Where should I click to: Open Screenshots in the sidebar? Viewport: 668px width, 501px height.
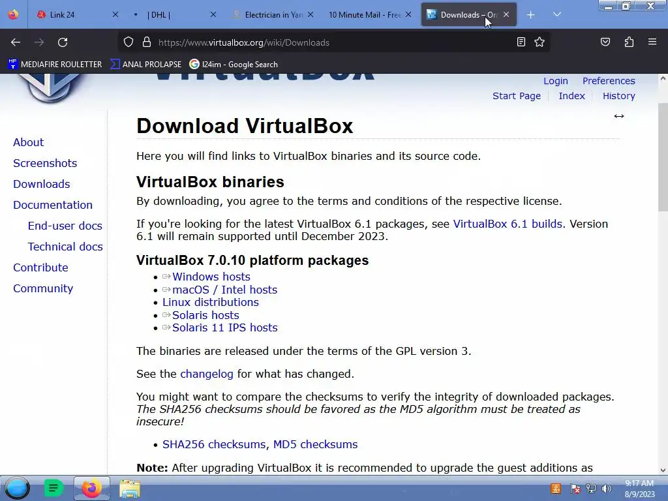click(45, 163)
